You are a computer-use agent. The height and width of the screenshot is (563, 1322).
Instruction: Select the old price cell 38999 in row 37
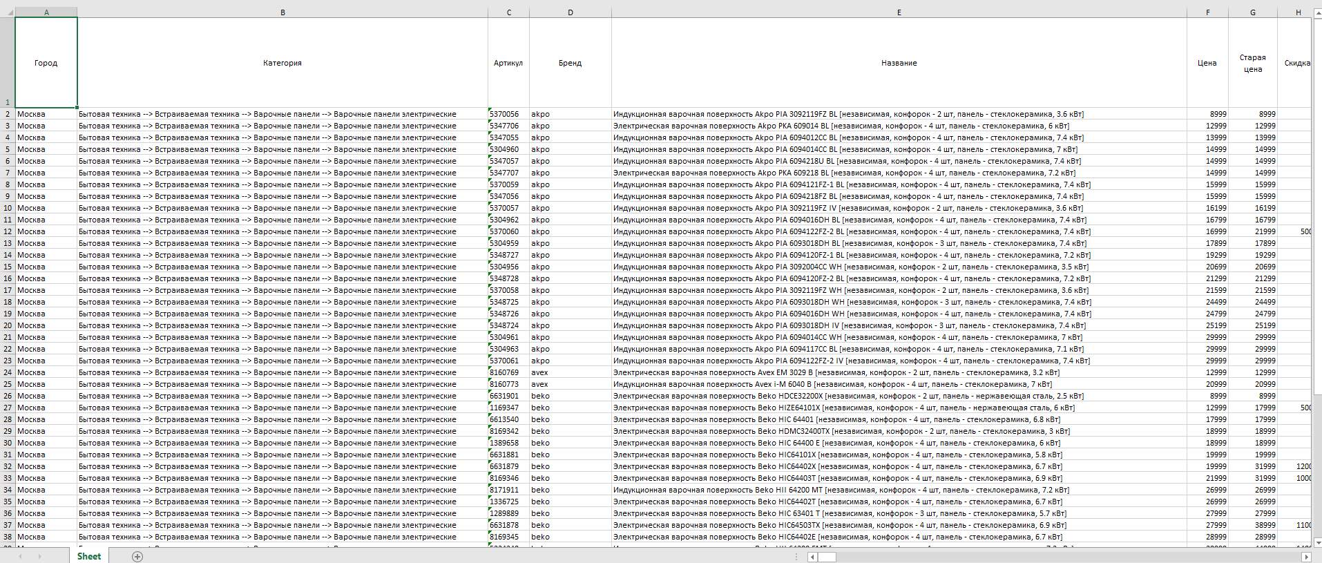point(1253,525)
